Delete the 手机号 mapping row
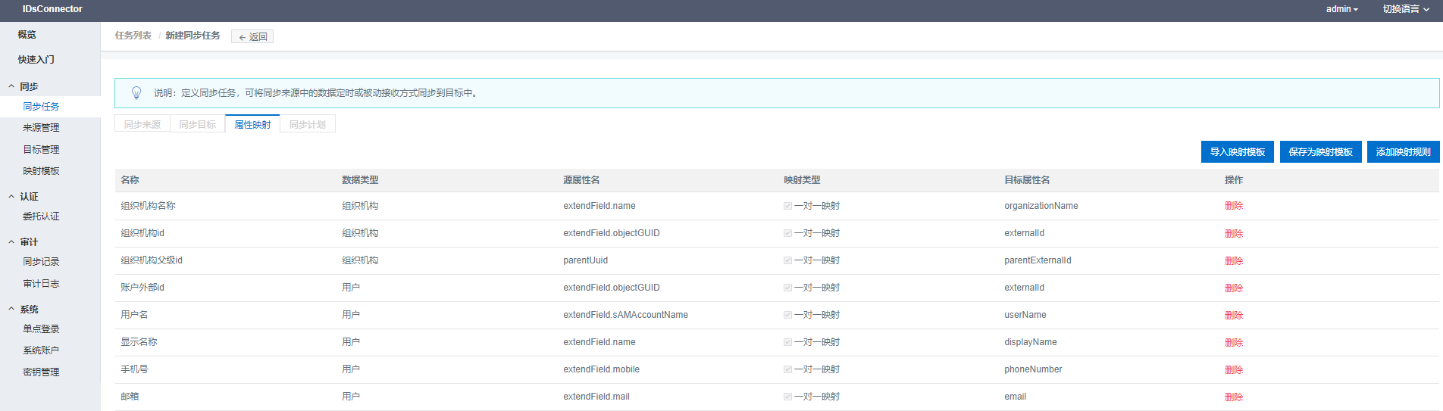The image size is (1443, 411). (1233, 369)
